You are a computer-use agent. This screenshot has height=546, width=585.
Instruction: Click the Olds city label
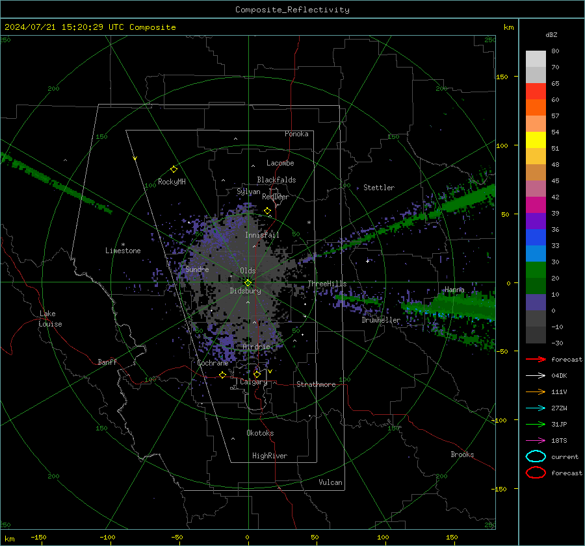(x=248, y=271)
